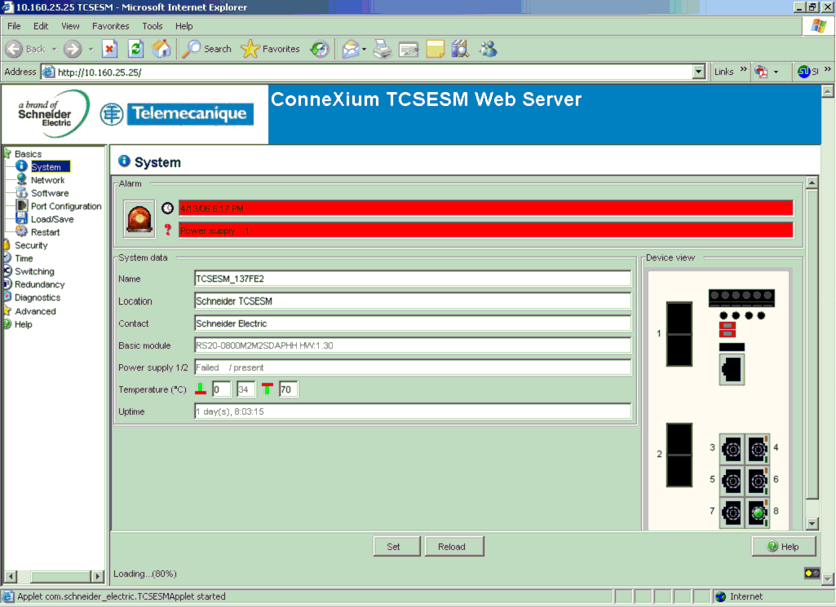Click the lower temperature threshold field 0
836x607 pixels.
[221, 389]
